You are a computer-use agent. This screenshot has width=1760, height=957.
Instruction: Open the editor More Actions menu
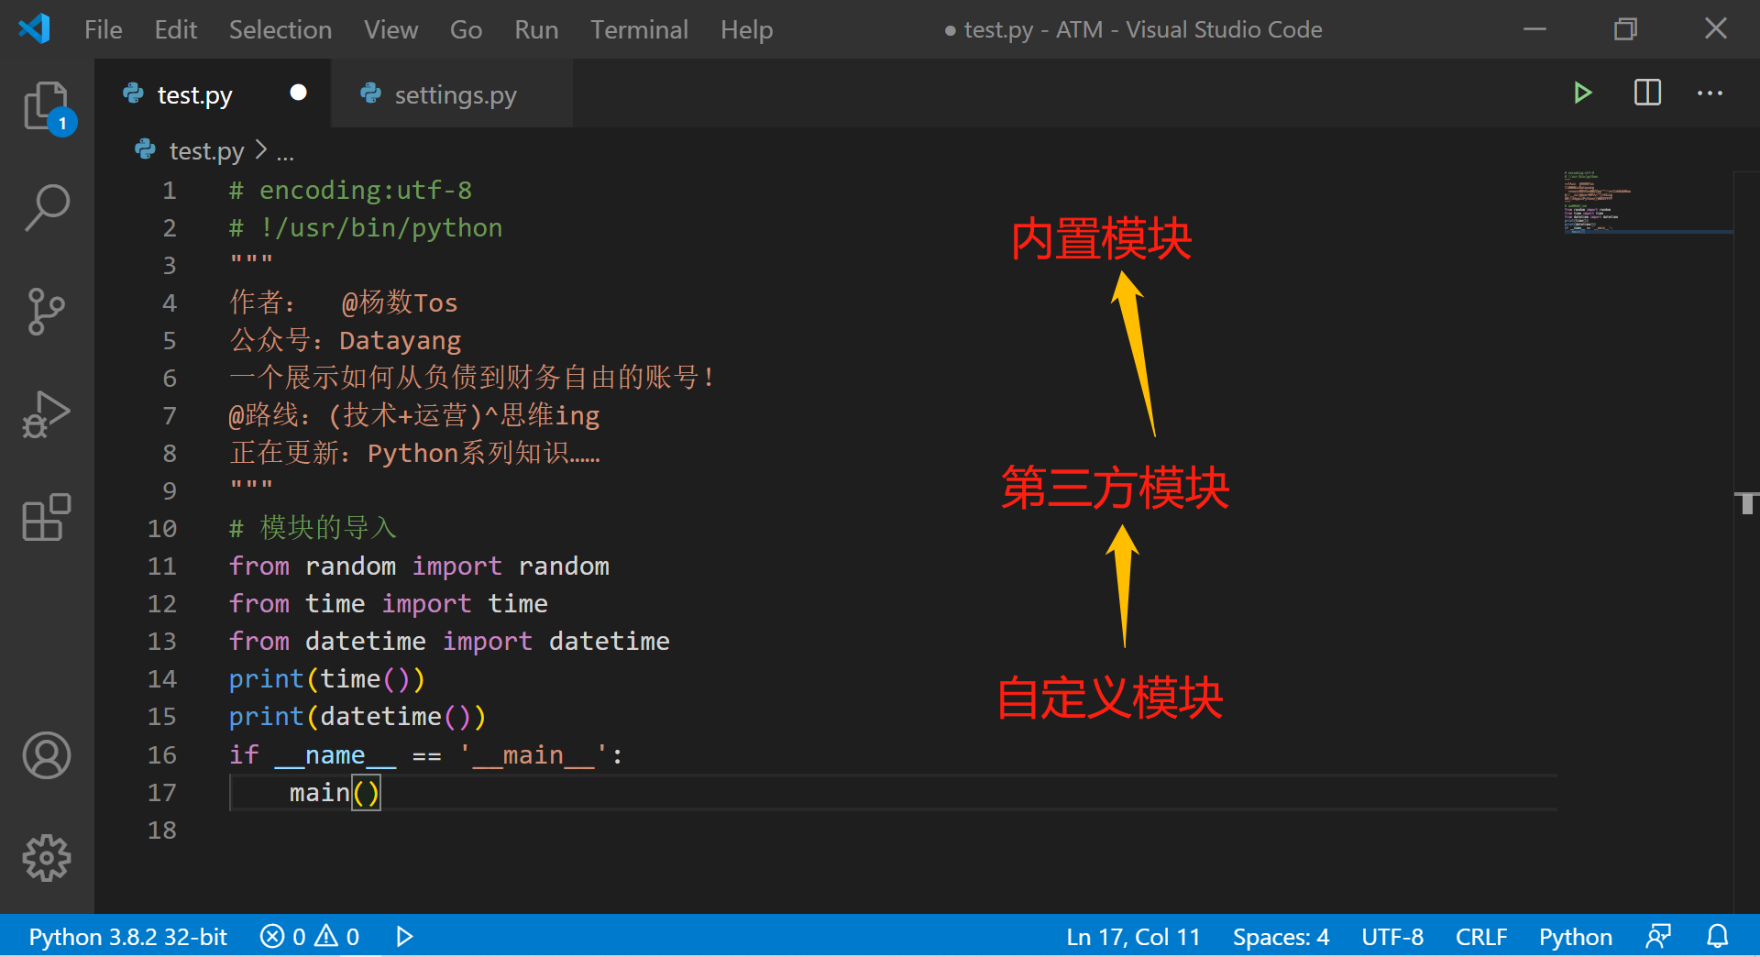tap(1710, 93)
